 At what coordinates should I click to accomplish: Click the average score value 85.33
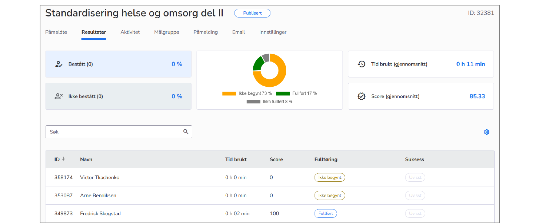(x=477, y=97)
